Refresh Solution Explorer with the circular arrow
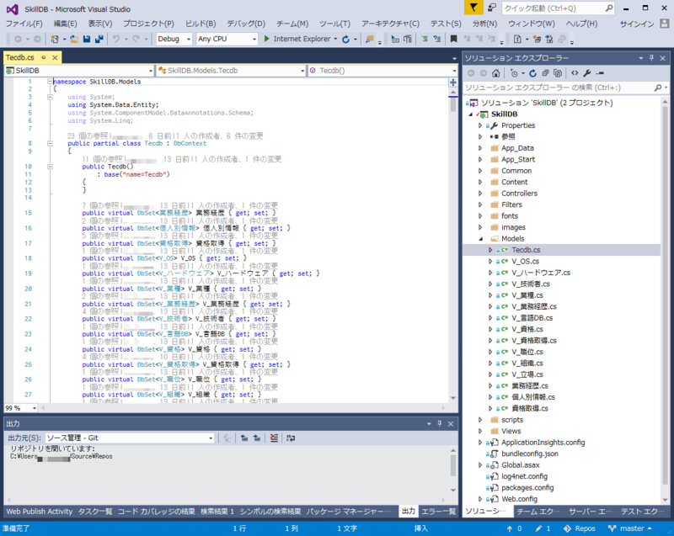This screenshot has height=536, width=674. (533, 73)
